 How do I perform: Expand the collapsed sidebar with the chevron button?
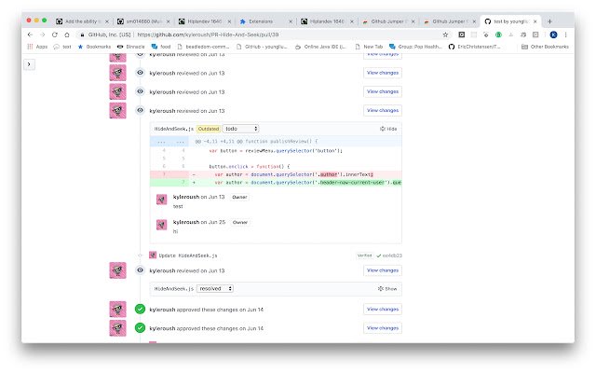click(29, 64)
